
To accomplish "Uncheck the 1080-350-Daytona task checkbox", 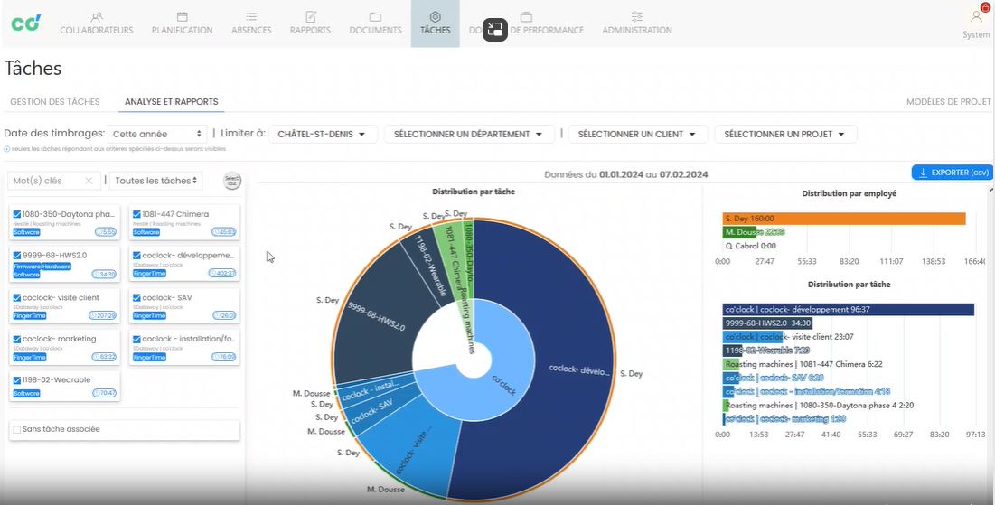I will pos(17,215).
